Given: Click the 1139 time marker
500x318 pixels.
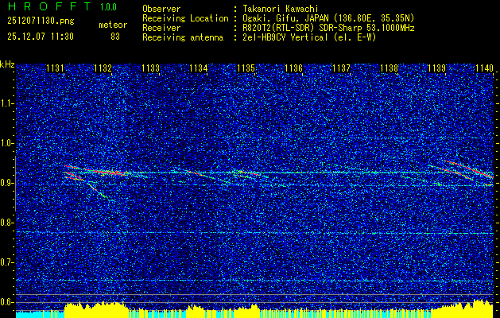Looking at the screenshot, I should tap(437, 68).
